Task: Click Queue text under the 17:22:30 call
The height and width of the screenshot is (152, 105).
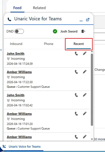Action: pyautogui.click(x=28, y=87)
